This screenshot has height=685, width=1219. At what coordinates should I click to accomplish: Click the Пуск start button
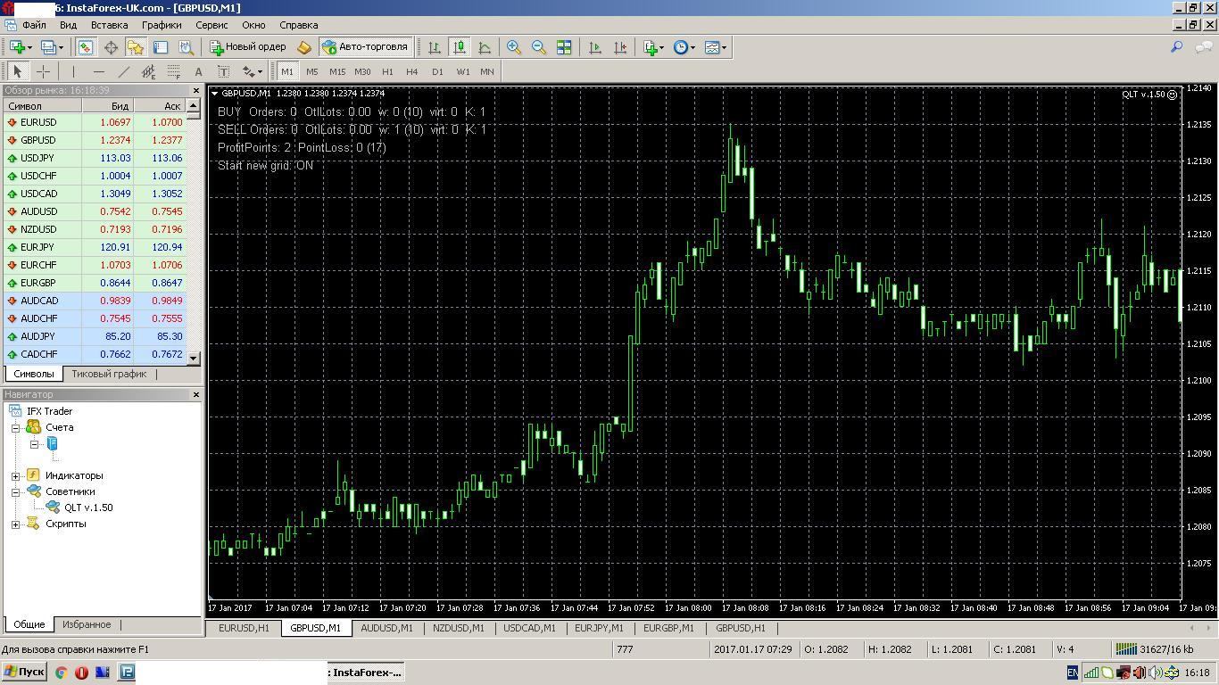pos(24,673)
